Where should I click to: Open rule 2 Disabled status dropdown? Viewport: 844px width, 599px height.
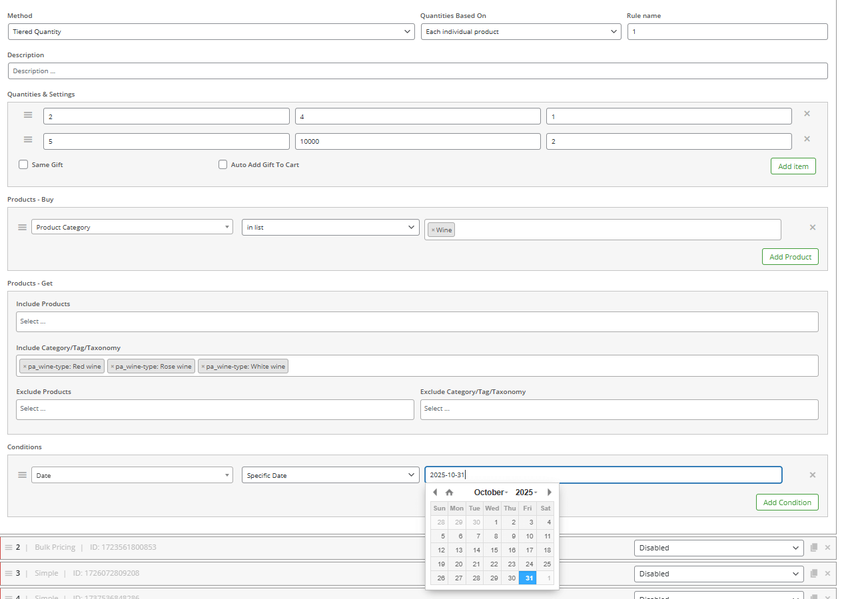pos(719,548)
